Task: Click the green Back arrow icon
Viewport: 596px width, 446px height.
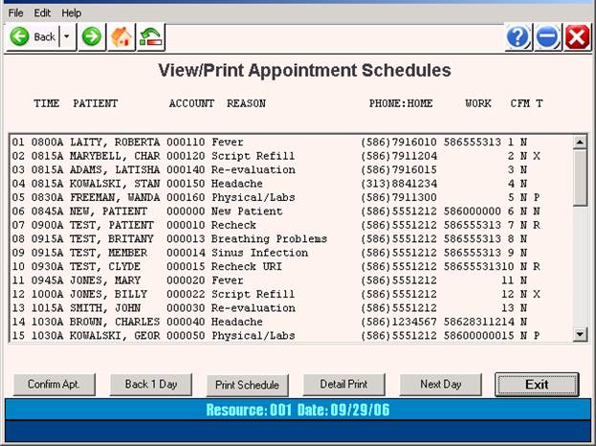Action: [20, 37]
